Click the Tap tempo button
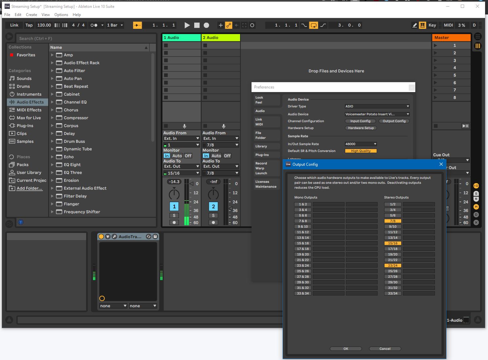The width and height of the screenshot is (488, 360). pyautogui.click(x=29, y=25)
